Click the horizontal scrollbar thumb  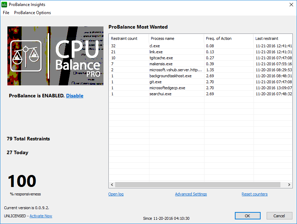pyautogui.click(x=197, y=184)
